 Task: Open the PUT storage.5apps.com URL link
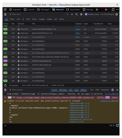(55, 97)
